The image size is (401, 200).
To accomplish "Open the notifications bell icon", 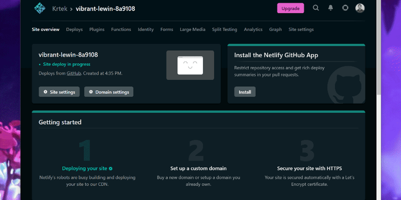I will click(331, 8).
